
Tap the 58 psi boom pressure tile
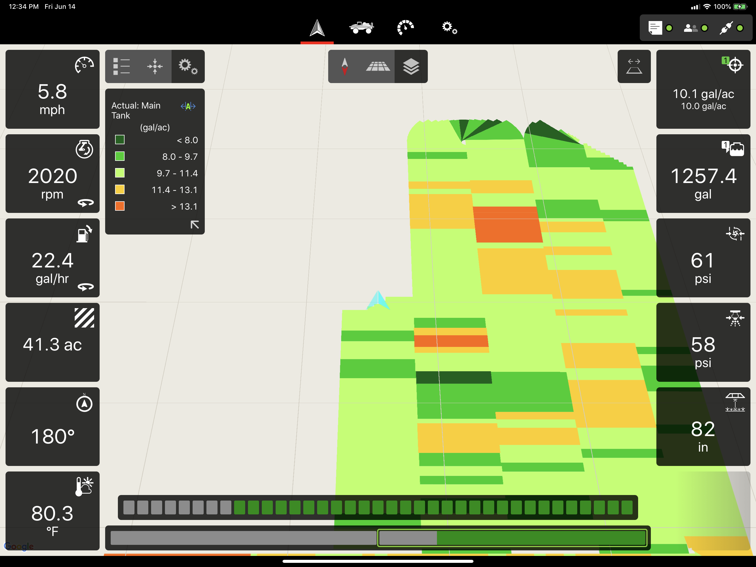(x=703, y=342)
